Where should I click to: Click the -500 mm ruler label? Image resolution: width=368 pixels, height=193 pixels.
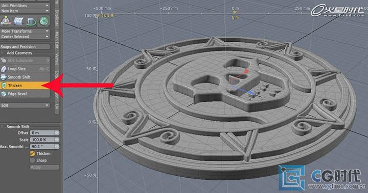(102, 8)
